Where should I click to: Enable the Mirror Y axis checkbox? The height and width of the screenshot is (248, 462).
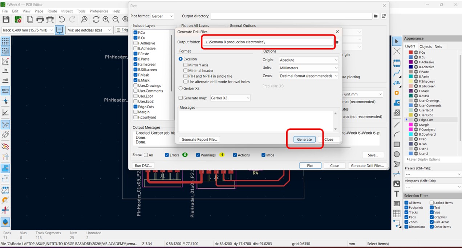(186, 65)
